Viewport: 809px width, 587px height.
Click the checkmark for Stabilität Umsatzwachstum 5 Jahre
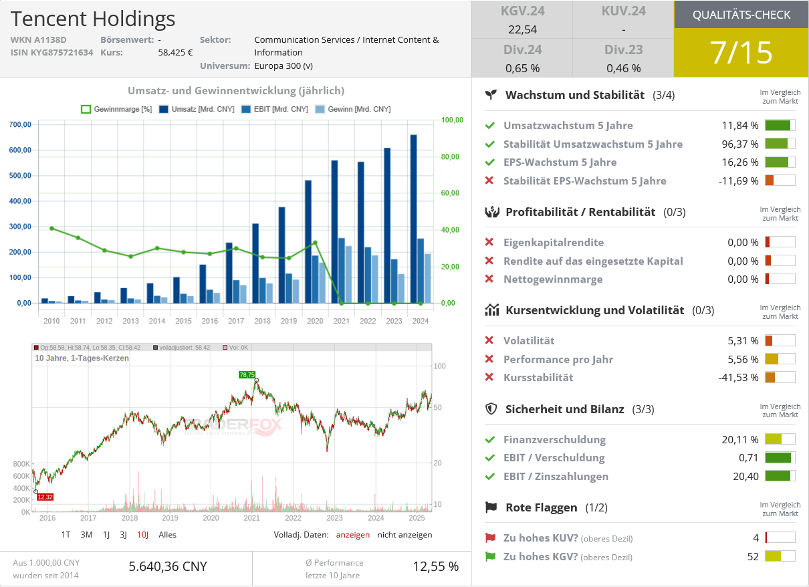click(489, 144)
